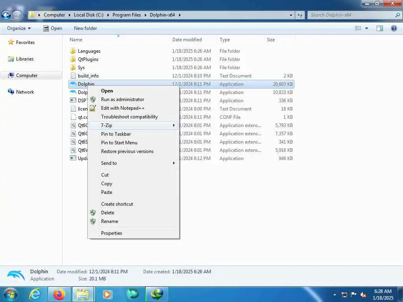The height and width of the screenshot is (302, 403).
Task: Click the New folder button
Action: pos(85,28)
